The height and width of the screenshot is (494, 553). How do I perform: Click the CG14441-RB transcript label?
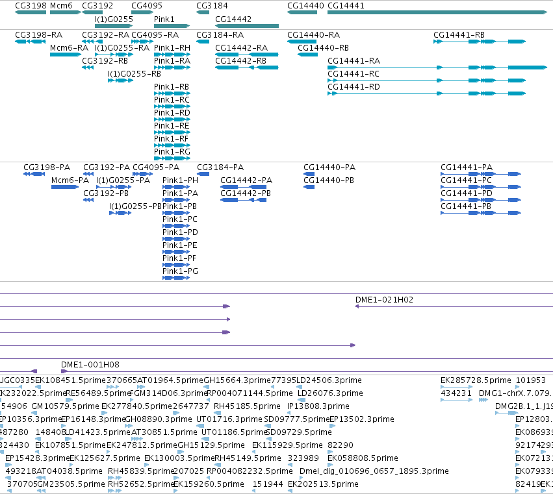point(459,35)
